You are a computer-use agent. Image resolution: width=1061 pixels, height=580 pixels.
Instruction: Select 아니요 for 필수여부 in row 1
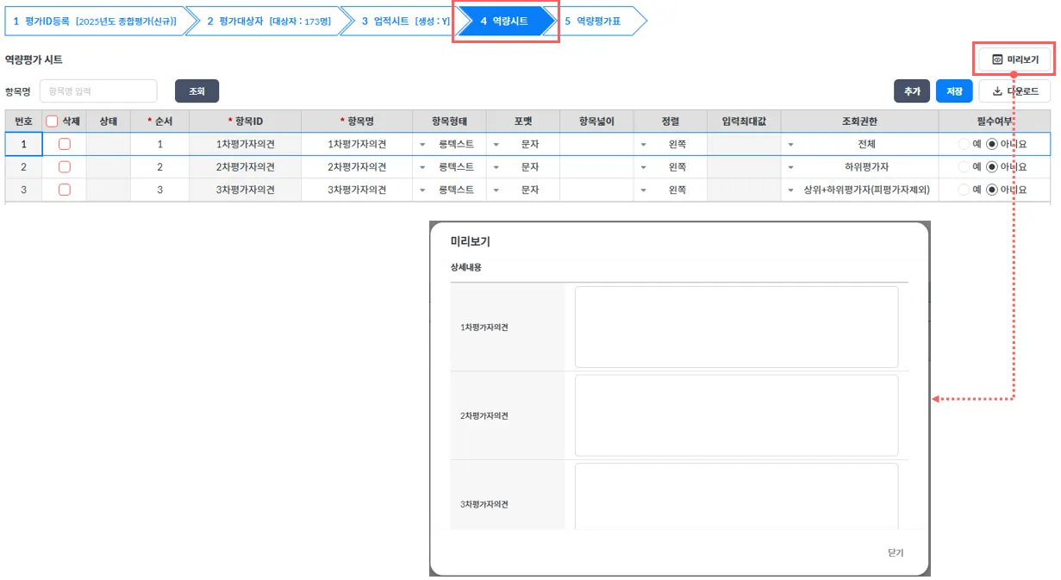(992, 144)
